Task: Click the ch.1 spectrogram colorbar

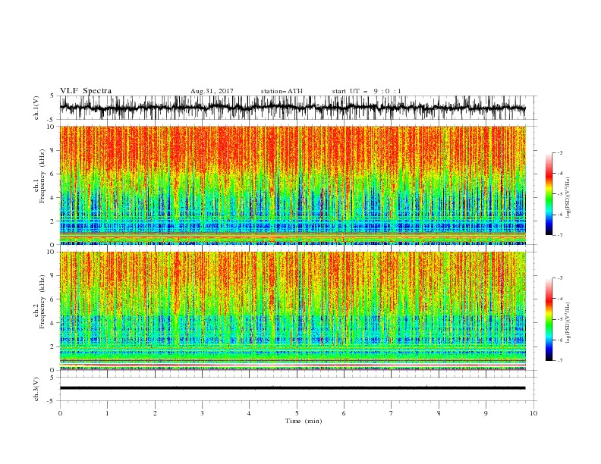Action: tap(549, 194)
